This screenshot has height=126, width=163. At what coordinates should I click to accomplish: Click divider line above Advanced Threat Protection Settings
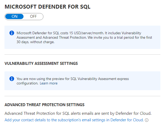[x=82, y=96]
